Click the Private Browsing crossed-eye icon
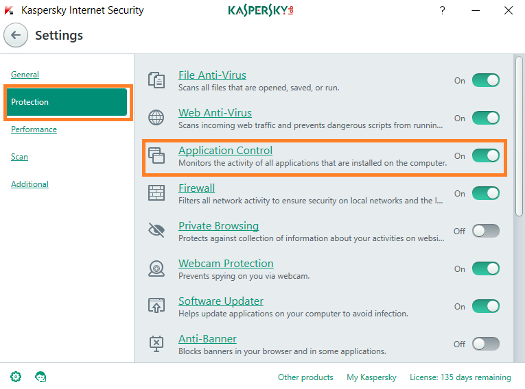 tap(156, 230)
